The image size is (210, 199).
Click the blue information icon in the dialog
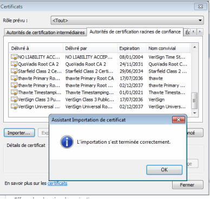[x=67, y=142]
